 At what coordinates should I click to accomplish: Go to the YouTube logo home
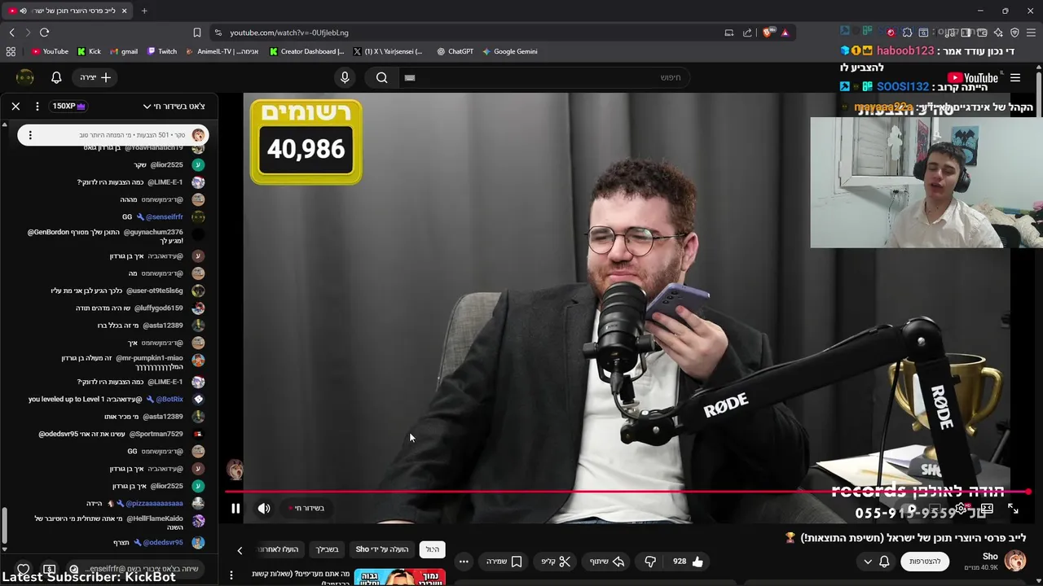972,78
